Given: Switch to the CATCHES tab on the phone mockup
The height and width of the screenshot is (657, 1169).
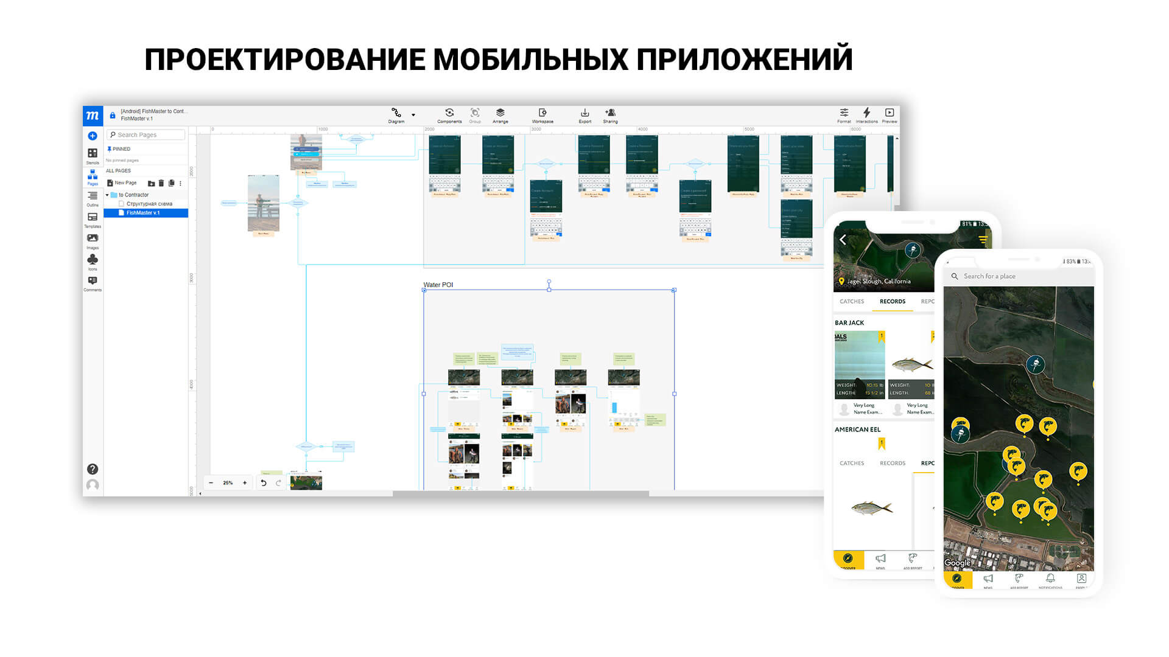Looking at the screenshot, I should click(851, 301).
